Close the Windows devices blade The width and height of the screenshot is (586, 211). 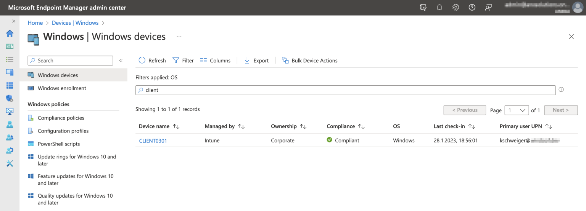click(x=571, y=37)
